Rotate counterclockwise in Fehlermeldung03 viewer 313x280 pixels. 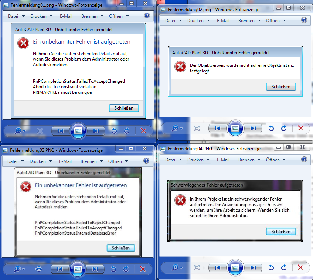[x=113, y=269]
